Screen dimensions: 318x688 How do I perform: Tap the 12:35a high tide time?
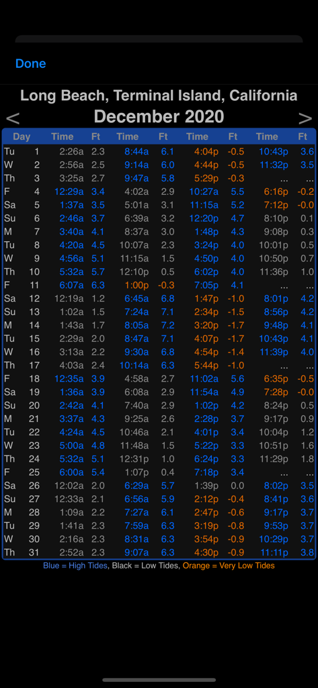(x=69, y=379)
